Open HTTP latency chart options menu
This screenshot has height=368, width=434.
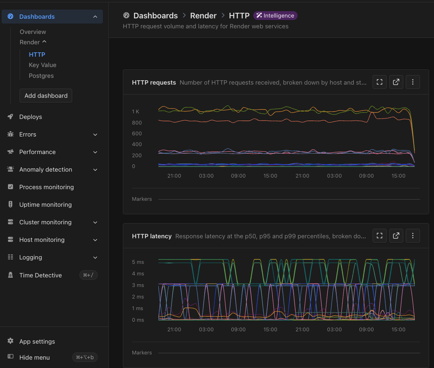click(x=413, y=235)
